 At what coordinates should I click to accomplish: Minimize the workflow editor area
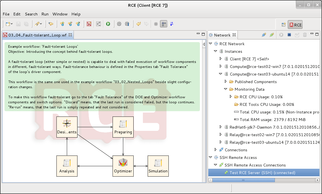[198, 34]
